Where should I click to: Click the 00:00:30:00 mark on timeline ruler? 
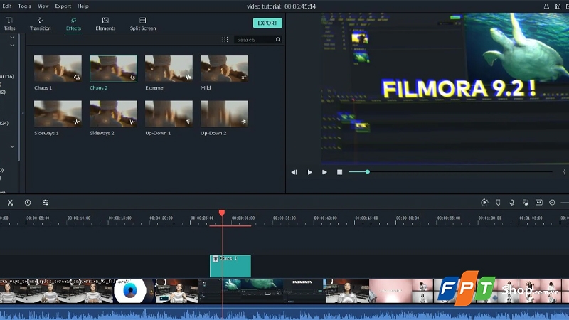pyautogui.click(x=243, y=218)
